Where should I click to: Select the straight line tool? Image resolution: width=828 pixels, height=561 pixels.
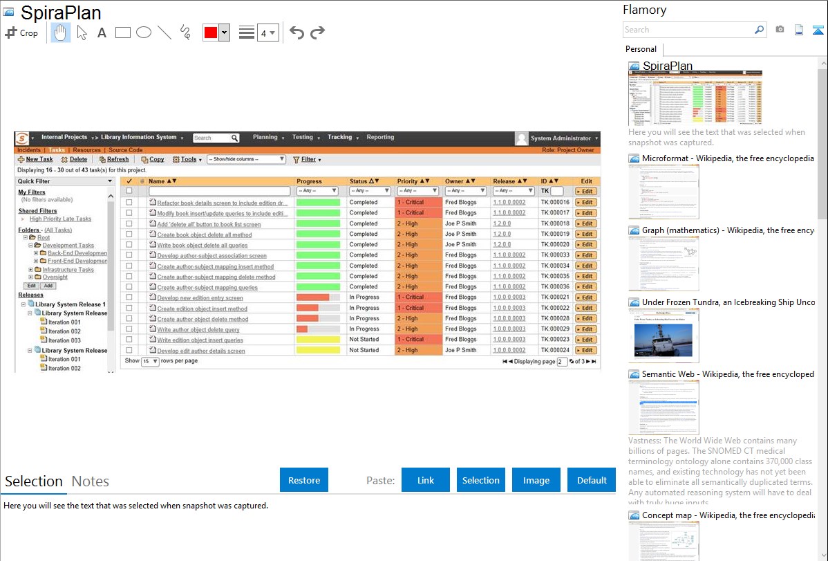point(164,33)
